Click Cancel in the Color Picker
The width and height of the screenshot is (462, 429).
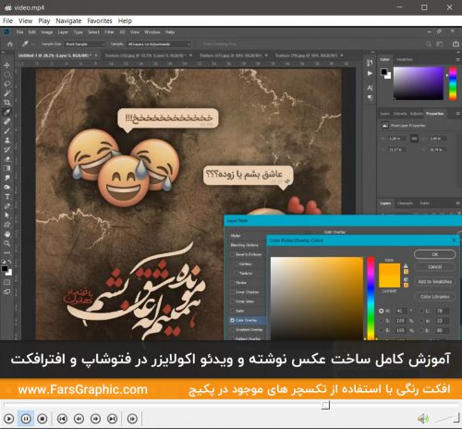click(435, 267)
